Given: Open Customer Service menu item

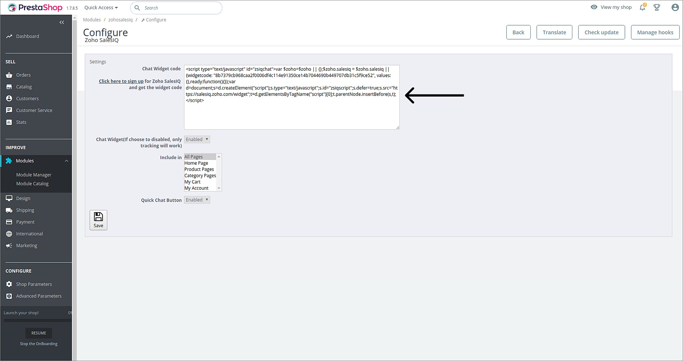Looking at the screenshot, I should click(34, 110).
